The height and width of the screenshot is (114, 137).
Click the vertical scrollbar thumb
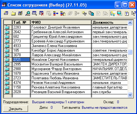pos(130,52)
